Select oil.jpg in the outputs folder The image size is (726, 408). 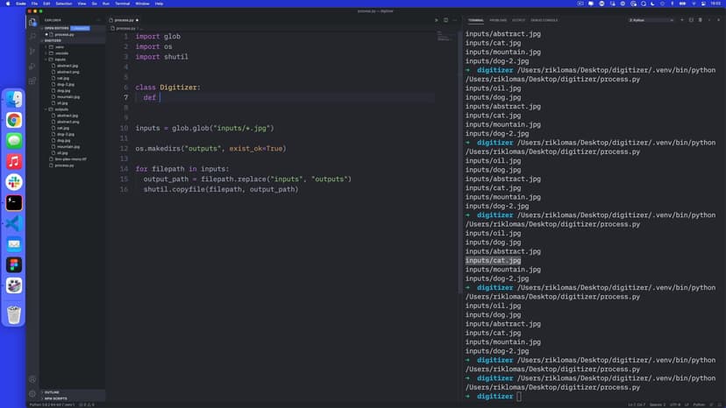62,152
